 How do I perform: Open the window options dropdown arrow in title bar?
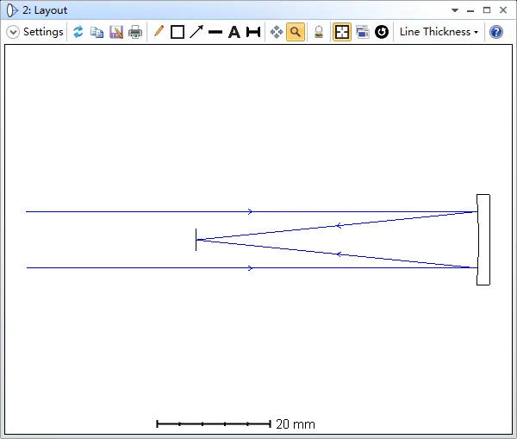455,10
